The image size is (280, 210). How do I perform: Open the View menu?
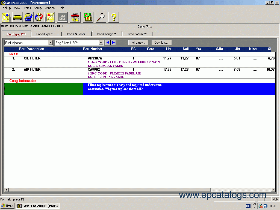coord(17,8)
